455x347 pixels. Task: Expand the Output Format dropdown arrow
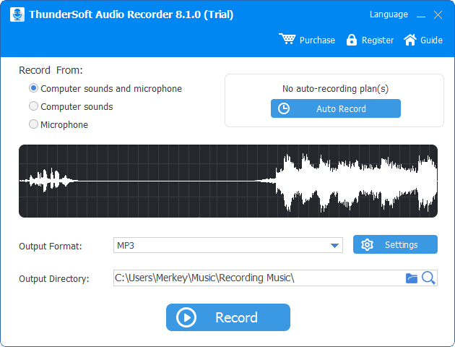334,246
